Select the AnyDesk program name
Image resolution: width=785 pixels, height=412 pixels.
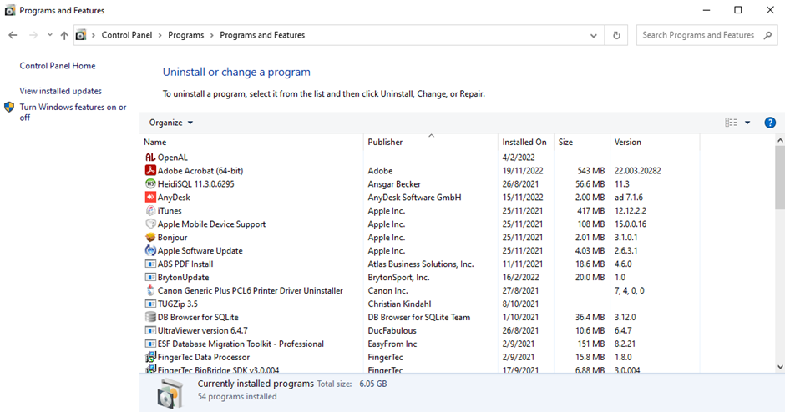(174, 198)
